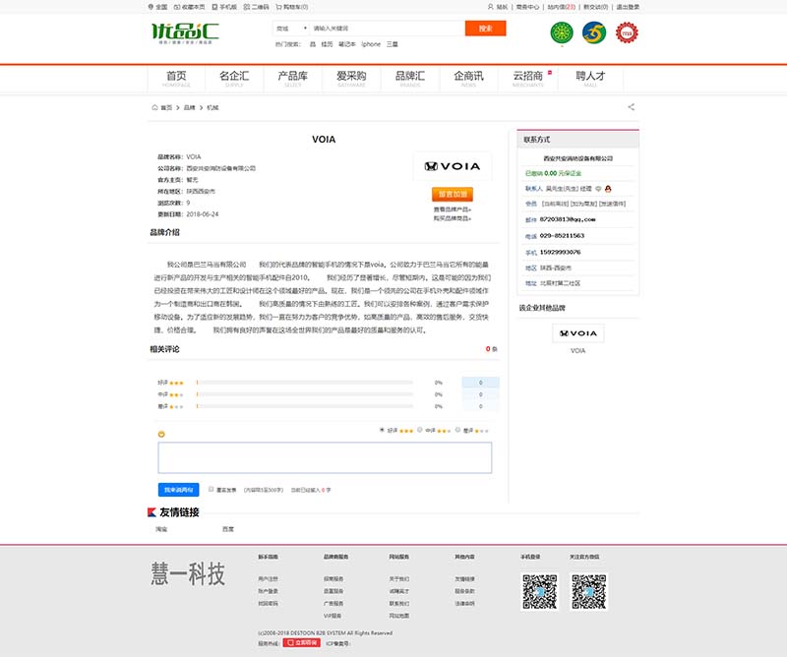Click the 中评 rating progress bar

pos(305,394)
